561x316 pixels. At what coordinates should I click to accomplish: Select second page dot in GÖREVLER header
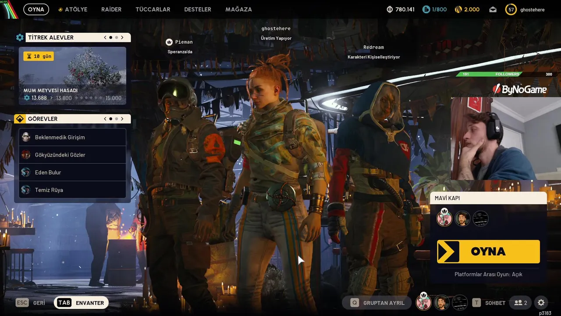116,119
